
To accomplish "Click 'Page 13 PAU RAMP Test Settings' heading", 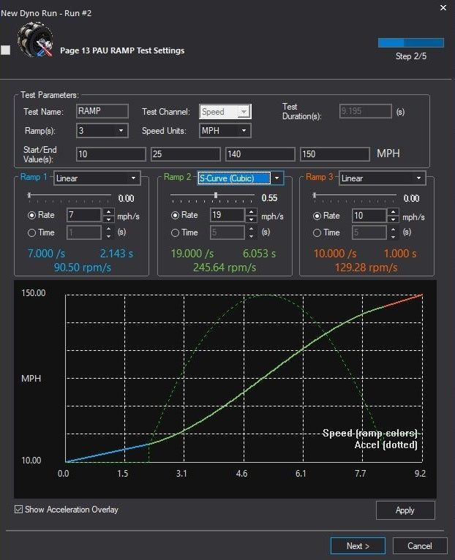I will (x=122, y=50).
